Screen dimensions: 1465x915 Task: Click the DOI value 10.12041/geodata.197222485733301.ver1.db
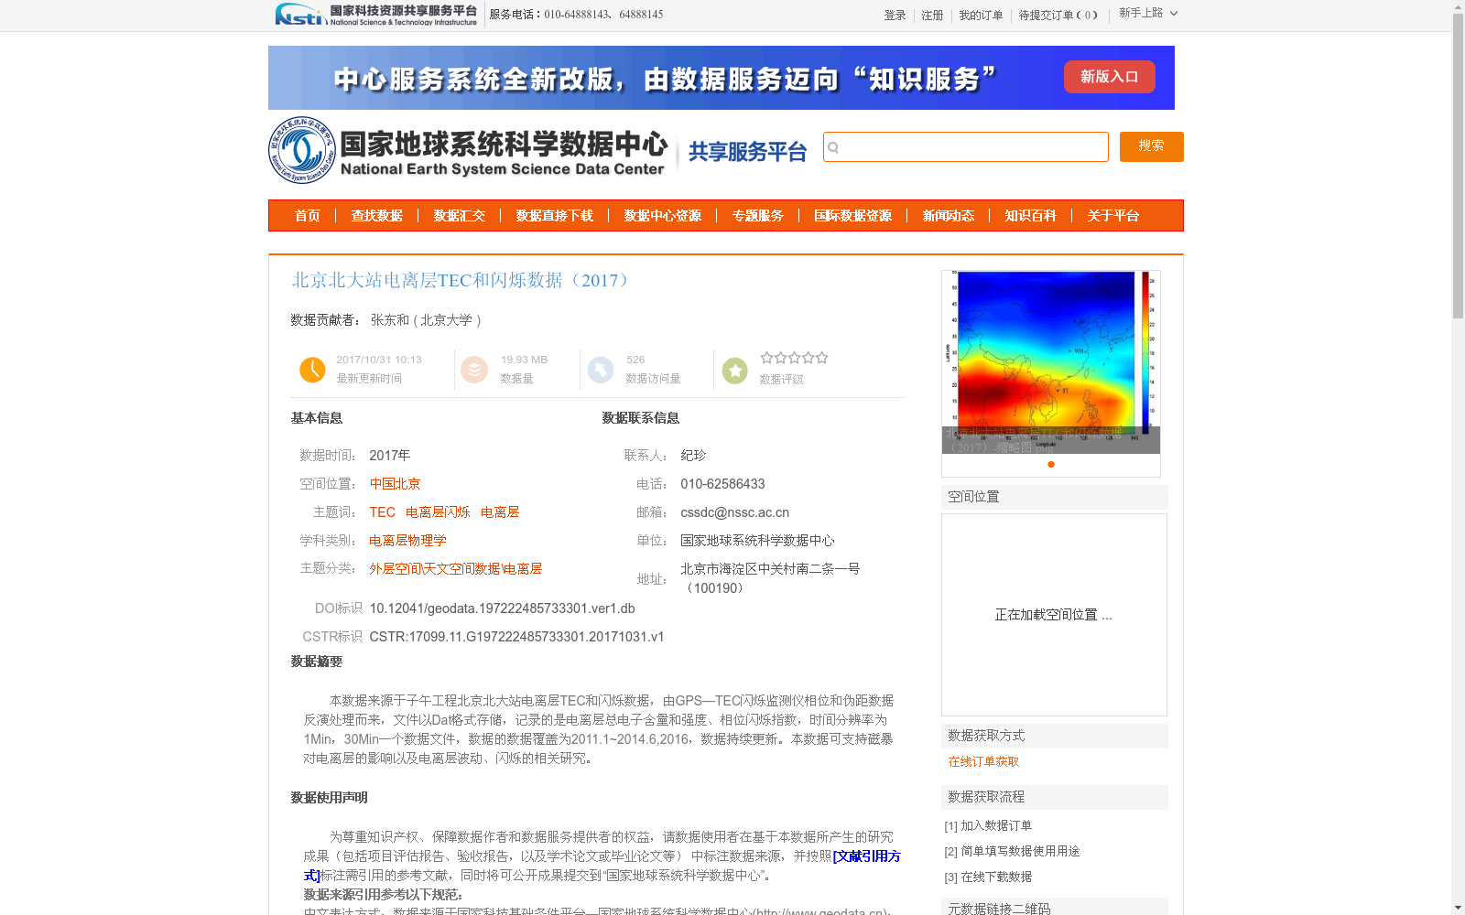point(502,608)
